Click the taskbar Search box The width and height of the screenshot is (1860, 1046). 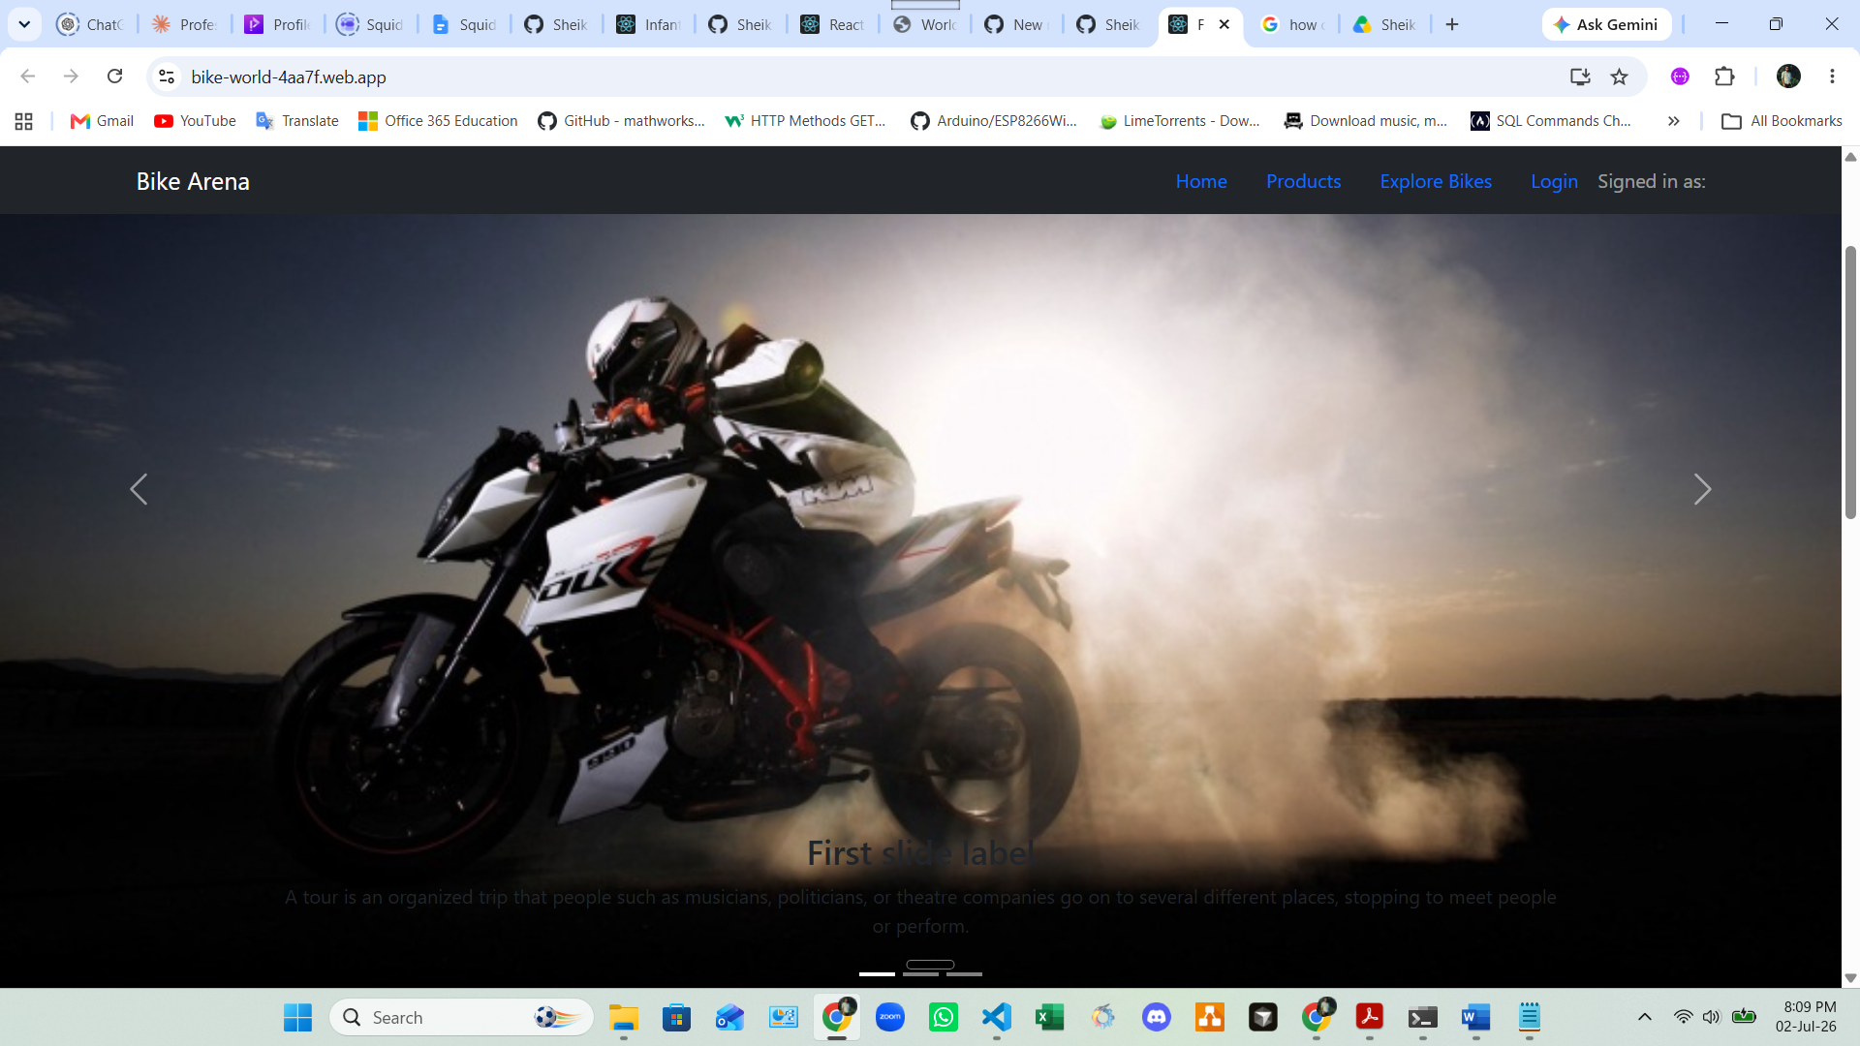point(461,1017)
